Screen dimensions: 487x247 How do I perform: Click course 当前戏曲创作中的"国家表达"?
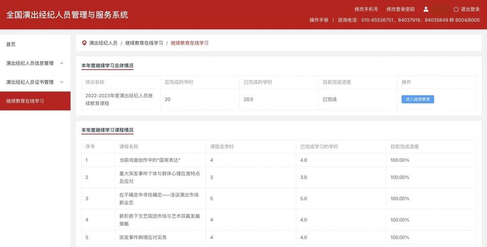pyautogui.click(x=150, y=160)
